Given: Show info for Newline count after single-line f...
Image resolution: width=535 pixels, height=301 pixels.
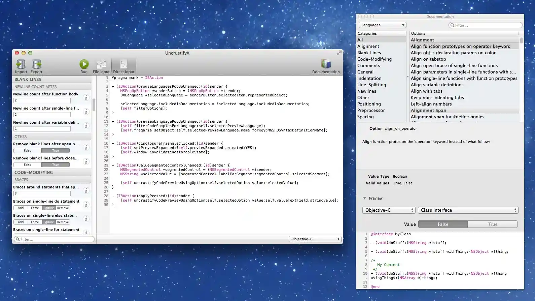Looking at the screenshot, I should point(86,112).
